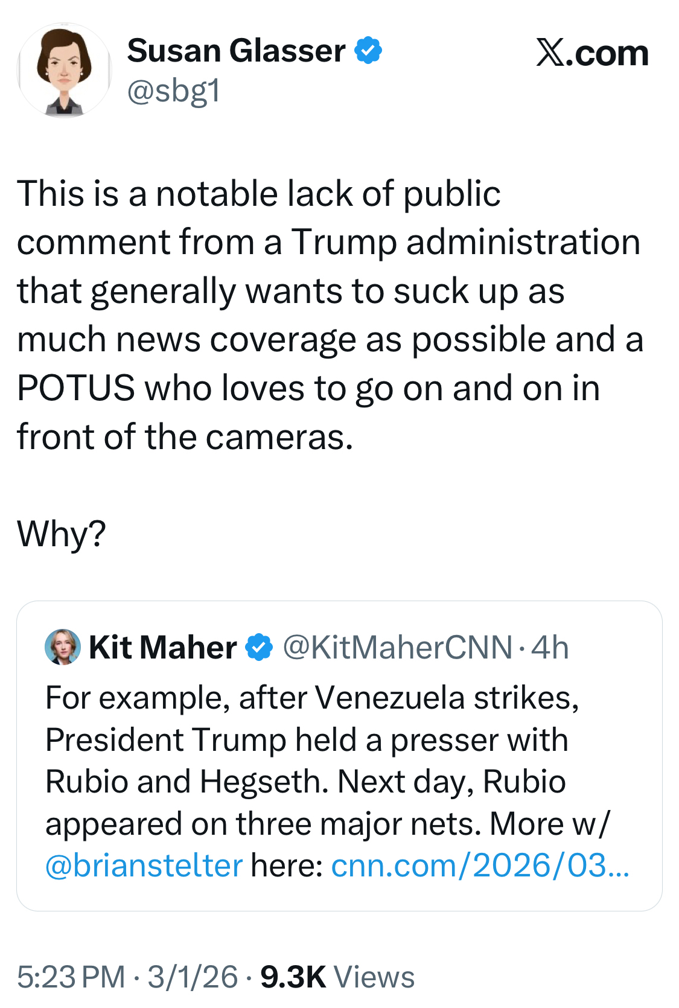Screen dimensions: 679x1008
Task: Click the X.com logo
Action: [592, 53]
